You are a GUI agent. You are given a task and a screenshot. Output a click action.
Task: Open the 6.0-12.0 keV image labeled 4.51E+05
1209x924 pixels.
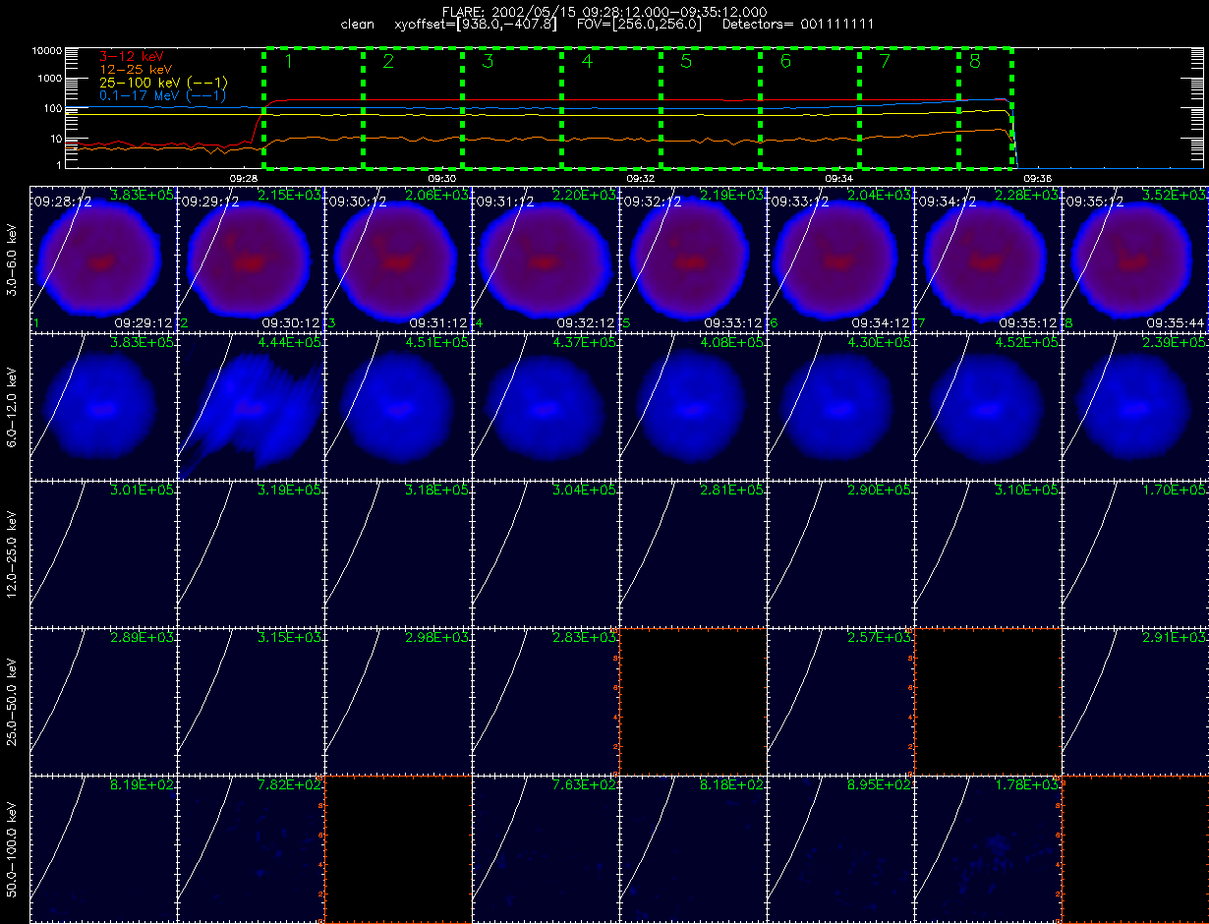coord(398,406)
